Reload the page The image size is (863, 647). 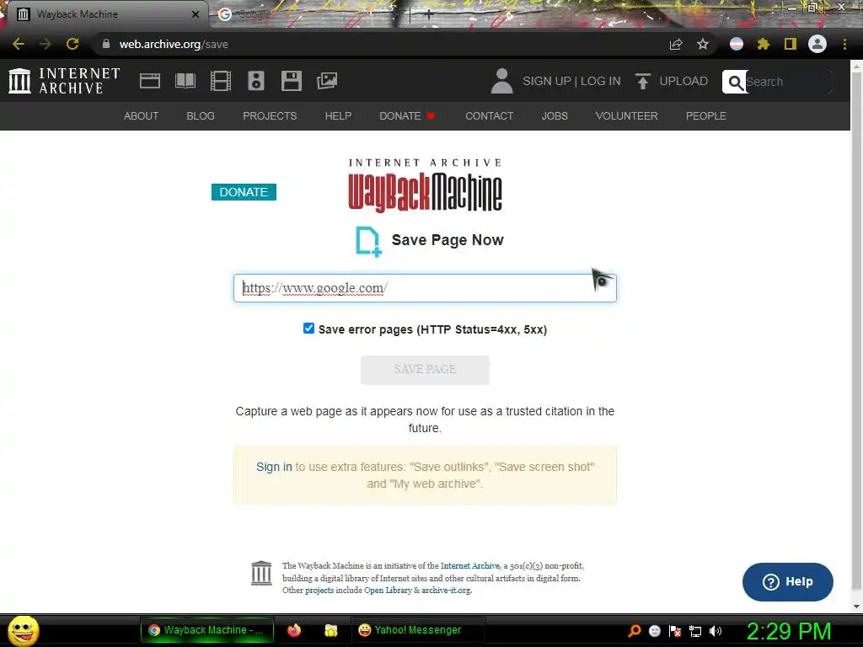(72, 44)
